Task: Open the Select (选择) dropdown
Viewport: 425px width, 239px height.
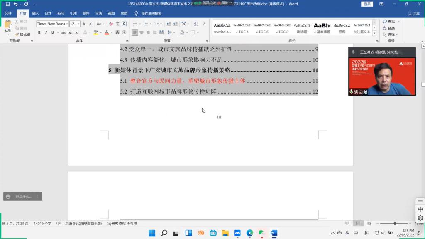Action: [x=391, y=34]
